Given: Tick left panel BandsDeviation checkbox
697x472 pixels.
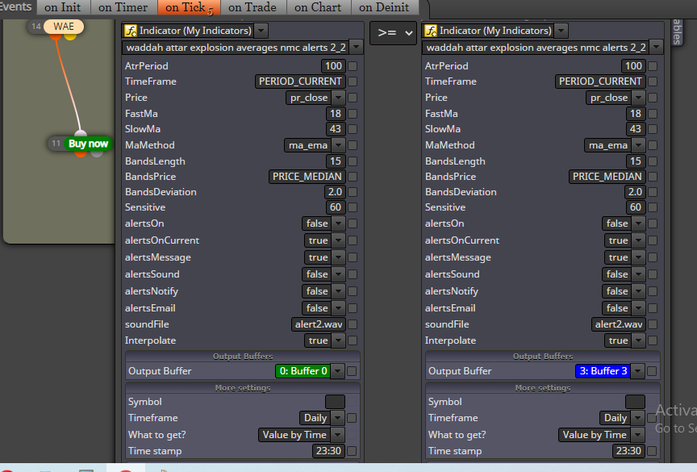Looking at the screenshot, I should (x=353, y=192).
